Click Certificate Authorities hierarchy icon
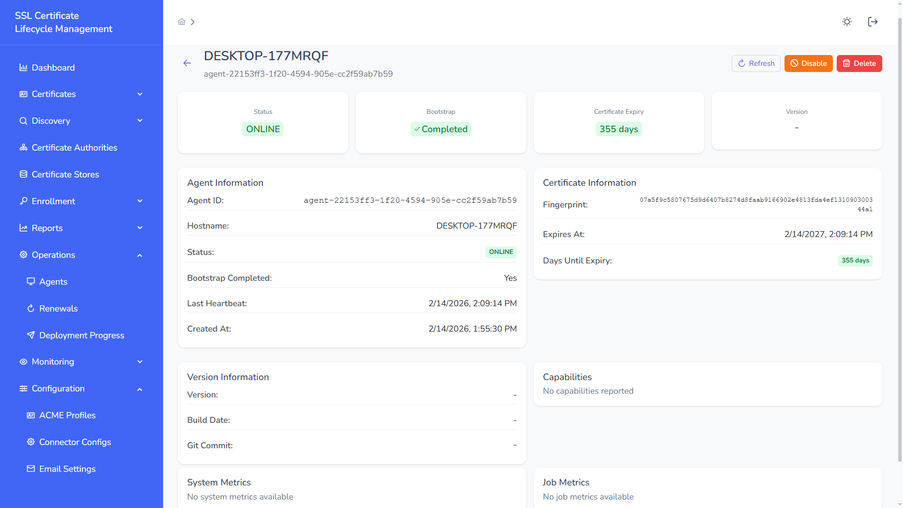The height and width of the screenshot is (508, 903). tap(23, 147)
